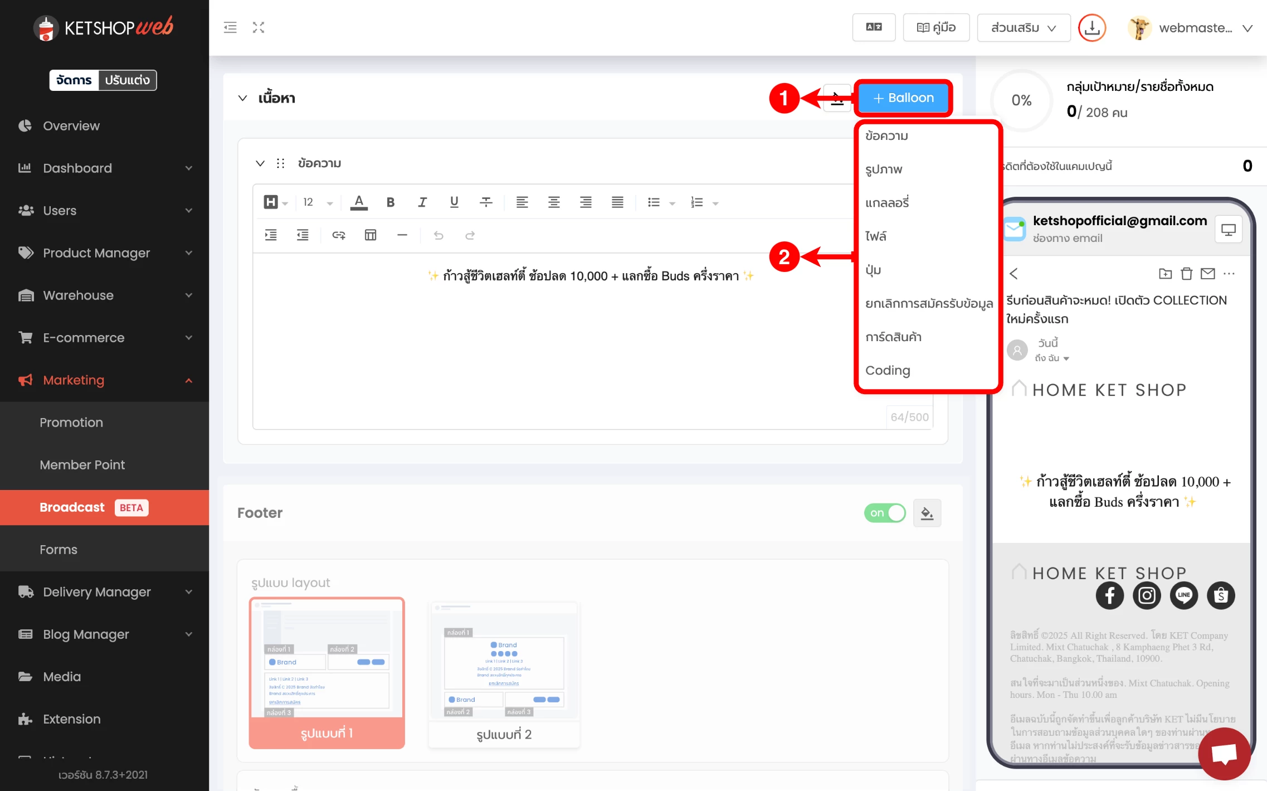Open the คู่มือ manual button
This screenshot has width=1267, height=791.
pyautogui.click(x=936, y=28)
